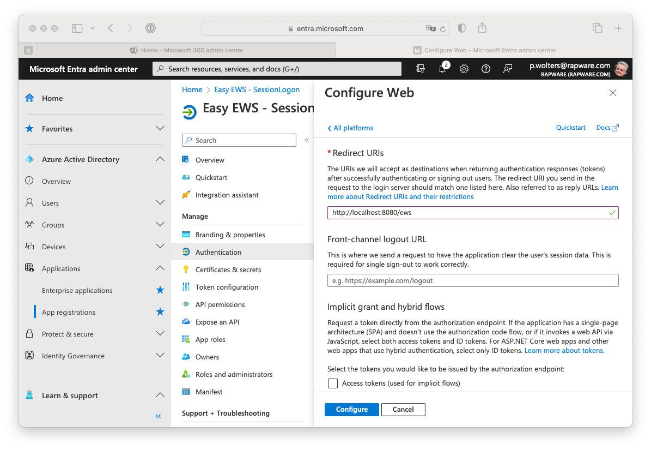Click the Applications grid icon
This screenshot has height=450, width=651.
click(29, 268)
